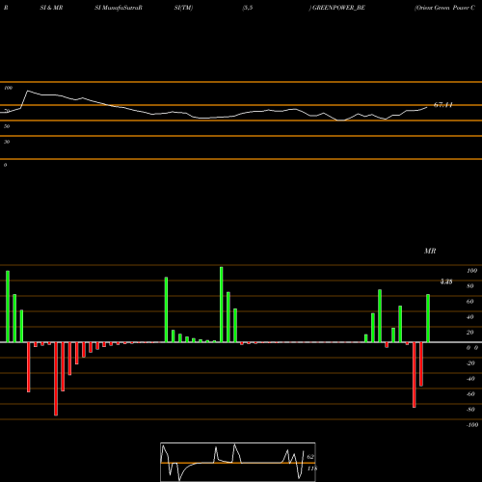Click the 5.38 MR value label
482x482 pixels.
(x=446, y=281)
